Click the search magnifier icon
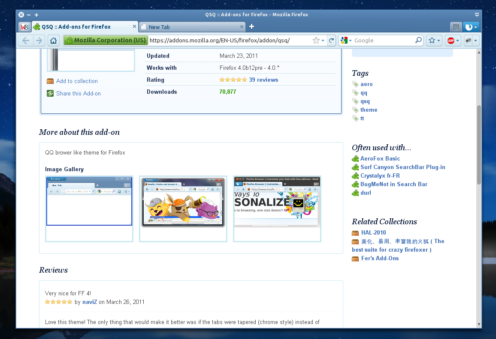496x339 pixels. [x=418, y=40]
